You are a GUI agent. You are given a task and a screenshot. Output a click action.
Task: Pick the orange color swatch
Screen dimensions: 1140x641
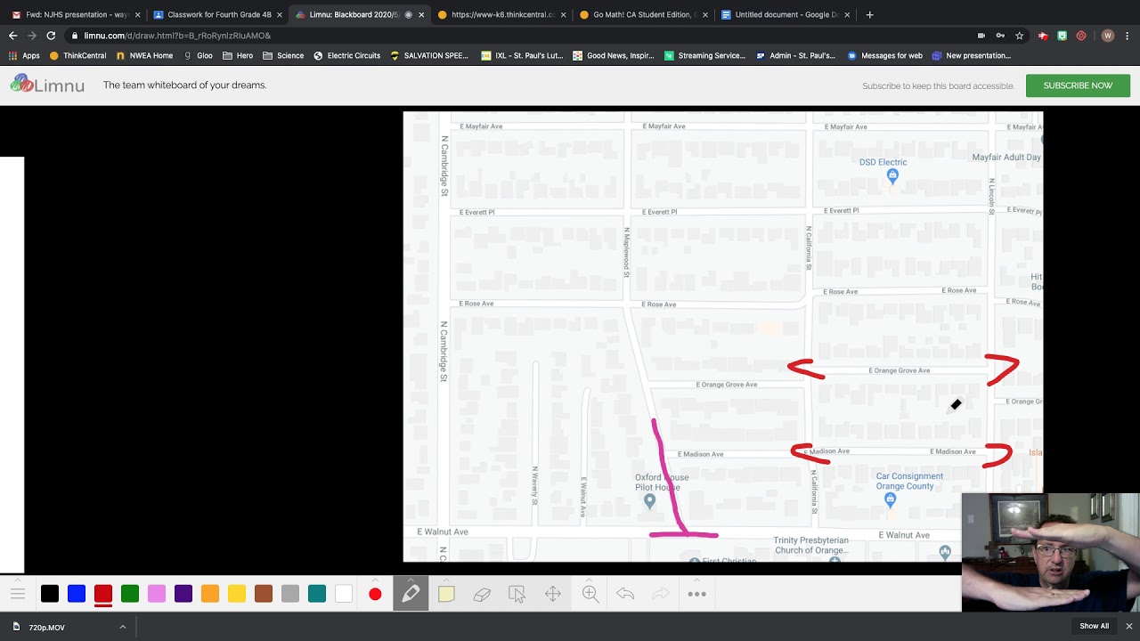pyautogui.click(x=210, y=594)
